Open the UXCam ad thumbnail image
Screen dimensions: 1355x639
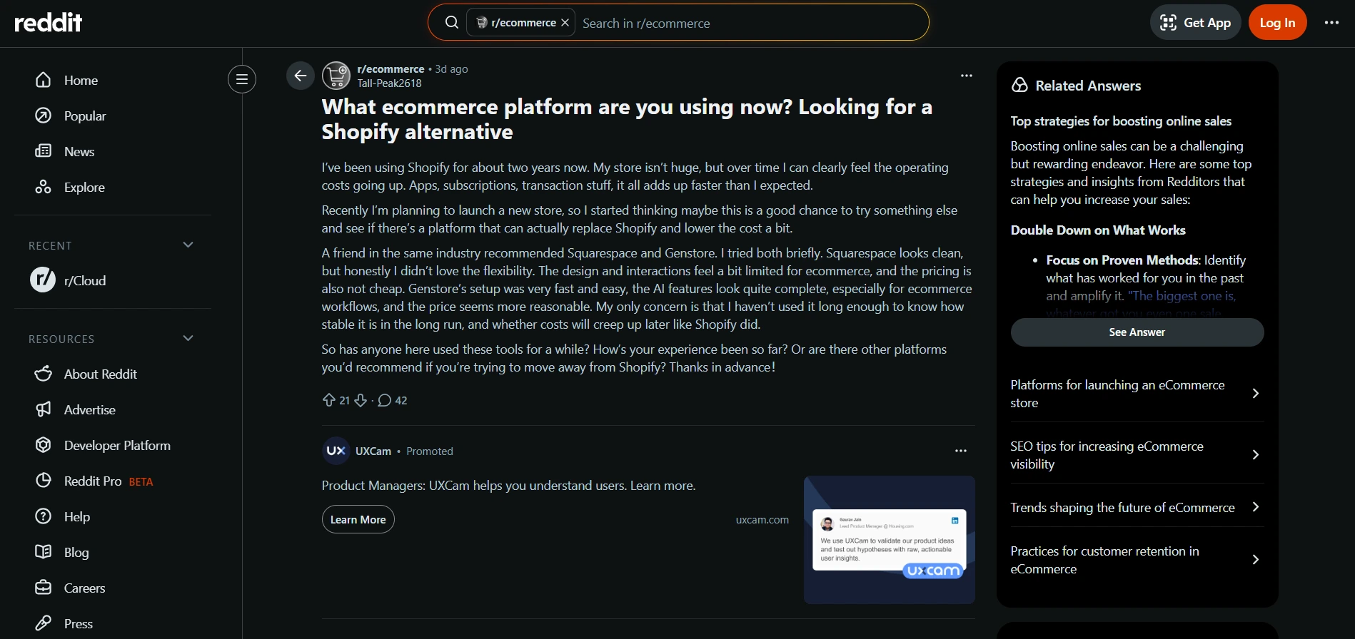(x=889, y=540)
